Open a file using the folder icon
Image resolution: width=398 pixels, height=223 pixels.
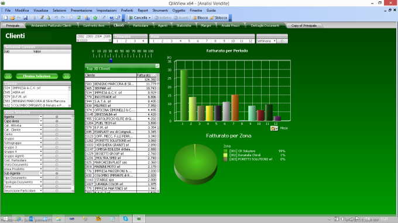click(12, 18)
